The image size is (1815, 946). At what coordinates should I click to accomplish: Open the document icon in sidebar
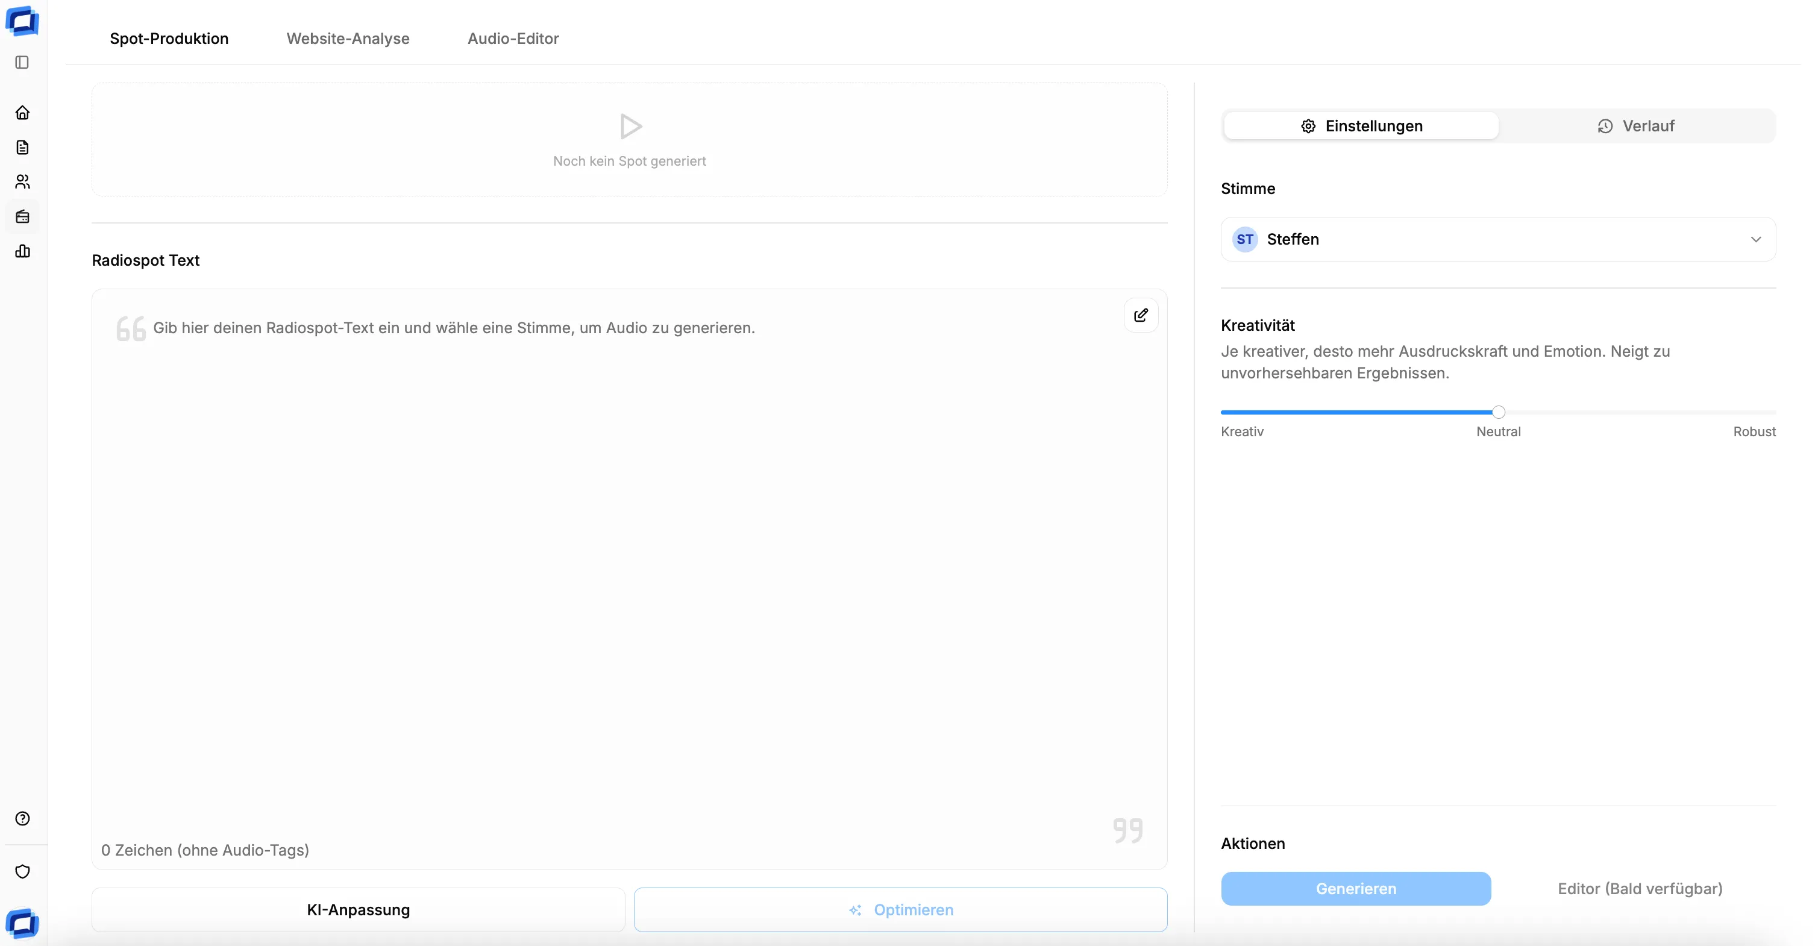click(x=22, y=147)
